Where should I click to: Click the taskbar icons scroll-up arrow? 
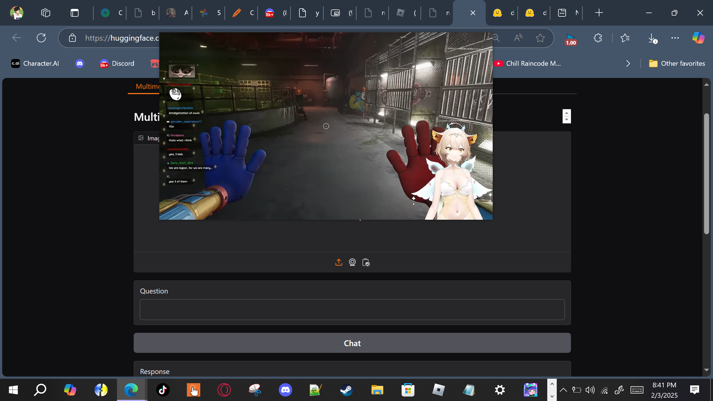coord(552,384)
